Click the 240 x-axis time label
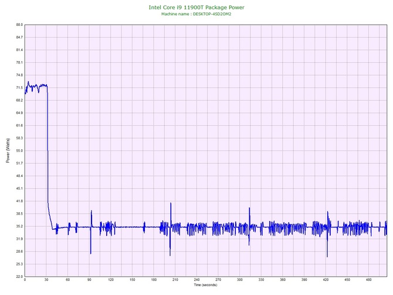This screenshot has height=295, width=393. coord(196,280)
